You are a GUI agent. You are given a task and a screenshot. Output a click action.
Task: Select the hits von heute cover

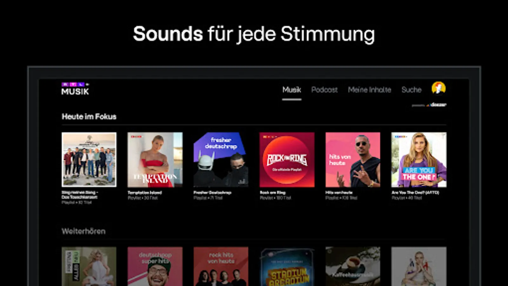(x=353, y=160)
